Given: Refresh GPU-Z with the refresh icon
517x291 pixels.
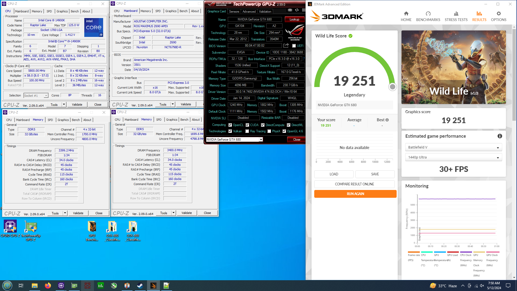Looking at the screenshot, I should click(297, 10).
